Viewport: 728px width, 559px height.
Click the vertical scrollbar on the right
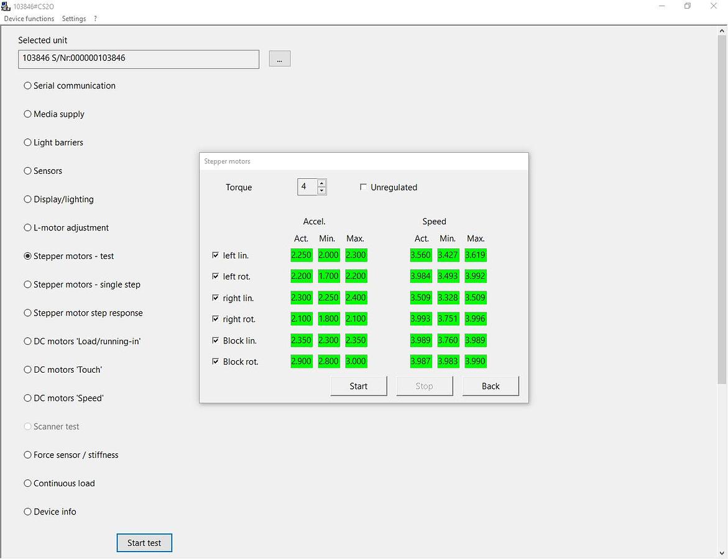(x=722, y=248)
